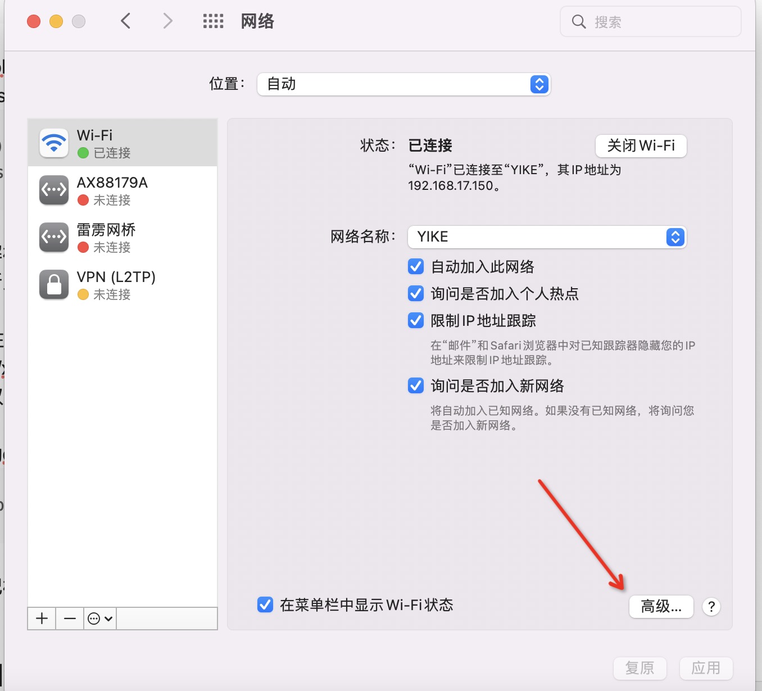This screenshot has height=691, width=762.
Task: Select the AX88179A adapter icon
Action: [54, 190]
